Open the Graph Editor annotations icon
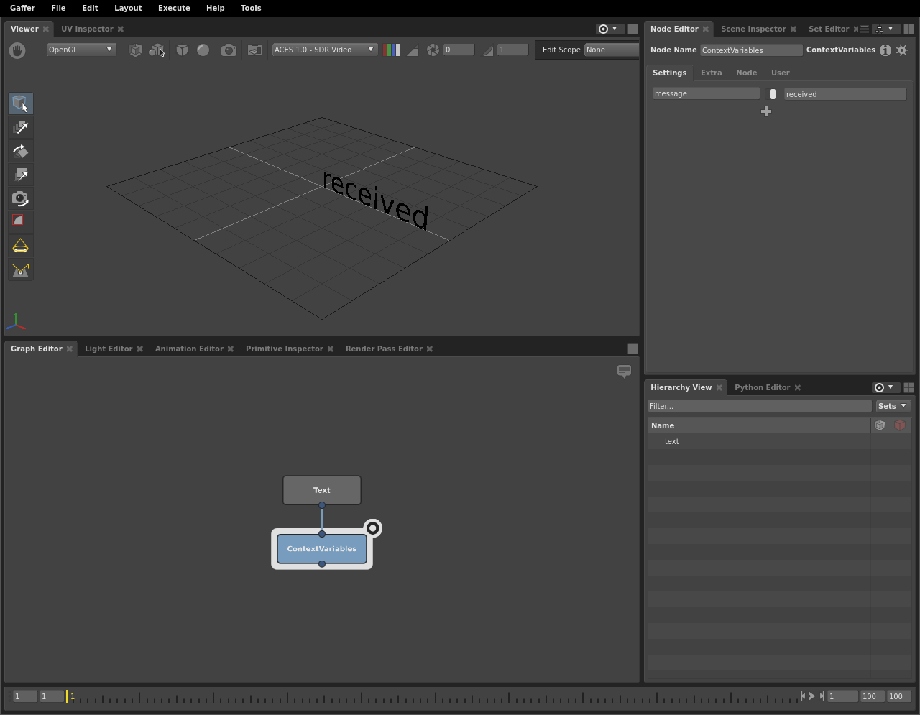The height and width of the screenshot is (715, 920). pyautogui.click(x=624, y=371)
